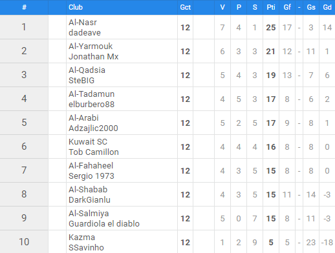Click the Gf goals-for column header

point(287,7)
